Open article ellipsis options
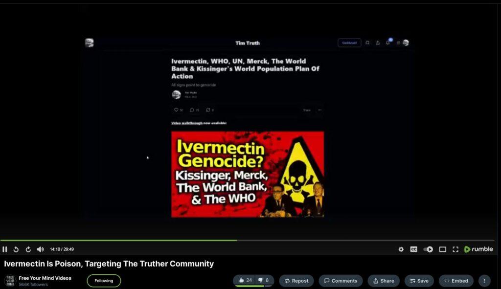501x289 pixels. (319, 110)
